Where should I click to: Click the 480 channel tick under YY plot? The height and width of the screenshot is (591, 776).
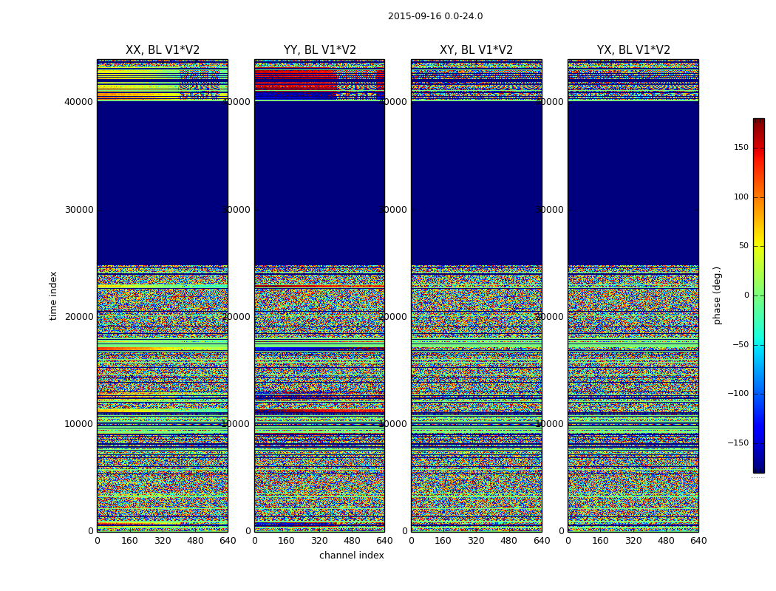[x=353, y=541]
